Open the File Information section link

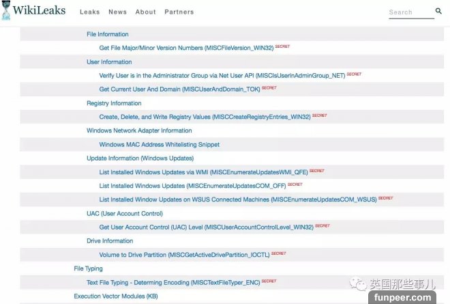(107, 34)
